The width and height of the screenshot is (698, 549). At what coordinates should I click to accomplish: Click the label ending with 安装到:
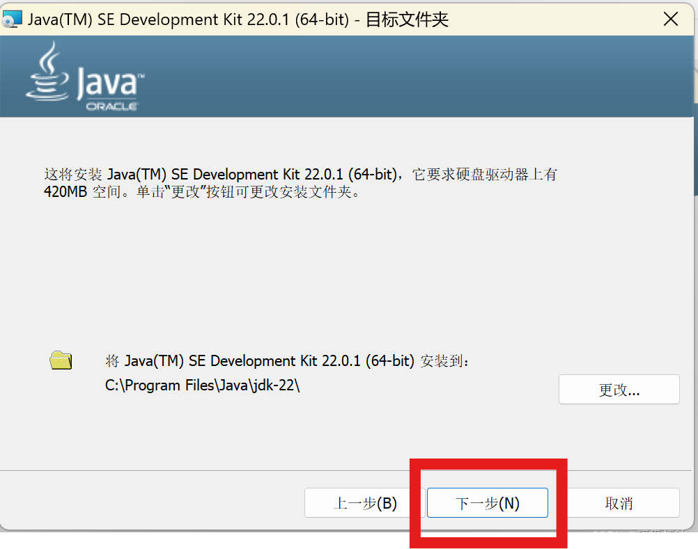tap(287, 360)
